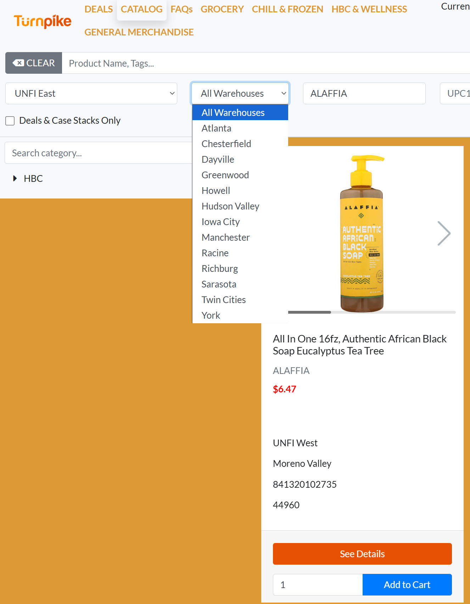The width and height of the screenshot is (470, 604).
Task: Choose Richburg warehouse option
Action: click(x=240, y=268)
